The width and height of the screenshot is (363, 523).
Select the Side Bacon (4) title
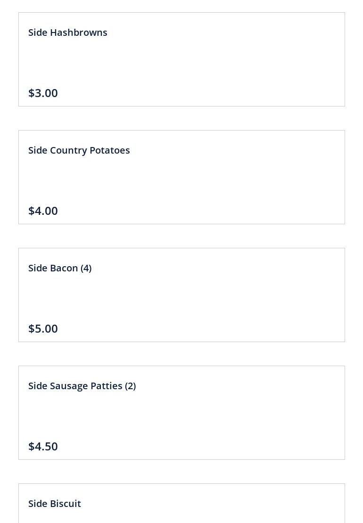point(60,268)
